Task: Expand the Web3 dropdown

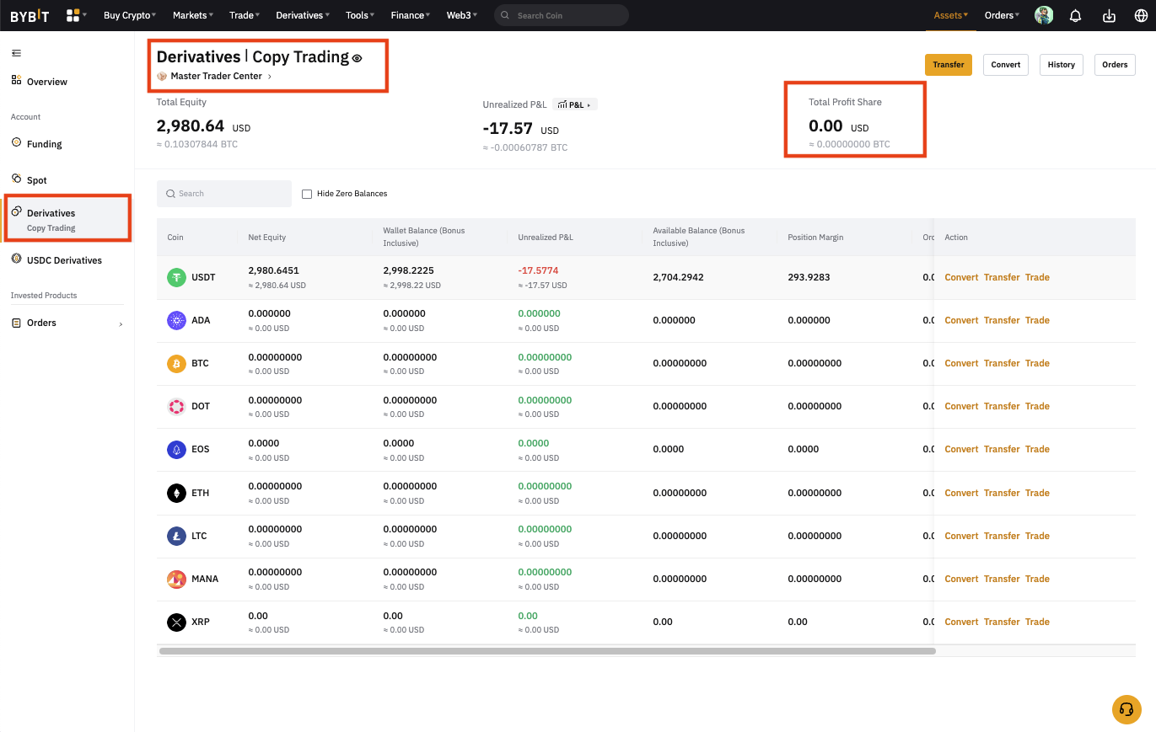Action: 462,15
